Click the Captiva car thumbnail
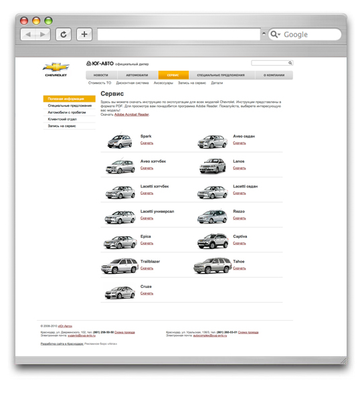 (x=213, y=241)
